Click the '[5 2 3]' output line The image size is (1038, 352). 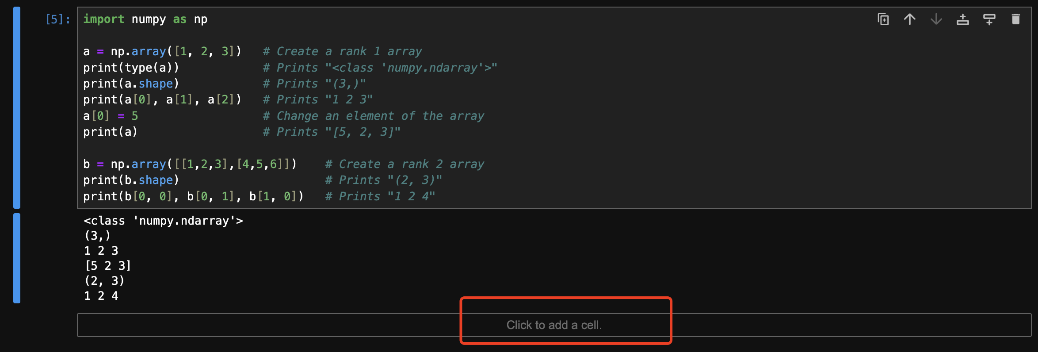pyautogui.click(x=108, y=266)
